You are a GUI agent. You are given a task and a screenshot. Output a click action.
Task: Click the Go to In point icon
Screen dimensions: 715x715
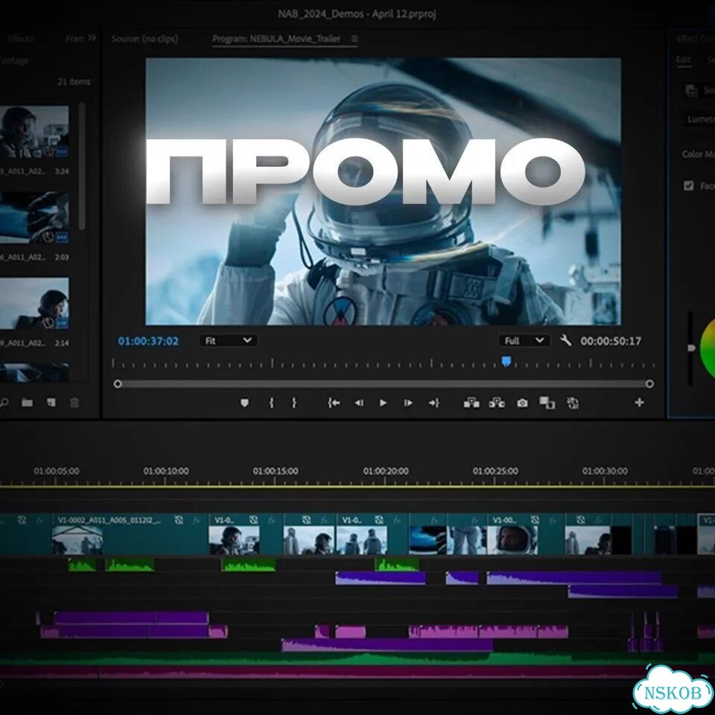click(x=334, y=403)
